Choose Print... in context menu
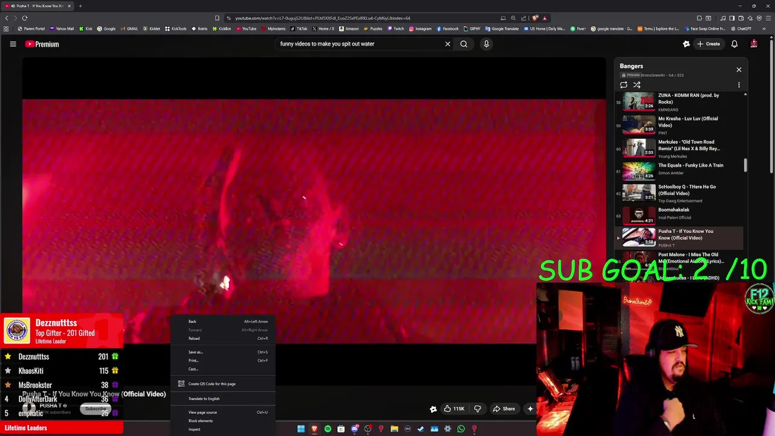The width and height of the screenshot is (775, 436). point(223,360)
